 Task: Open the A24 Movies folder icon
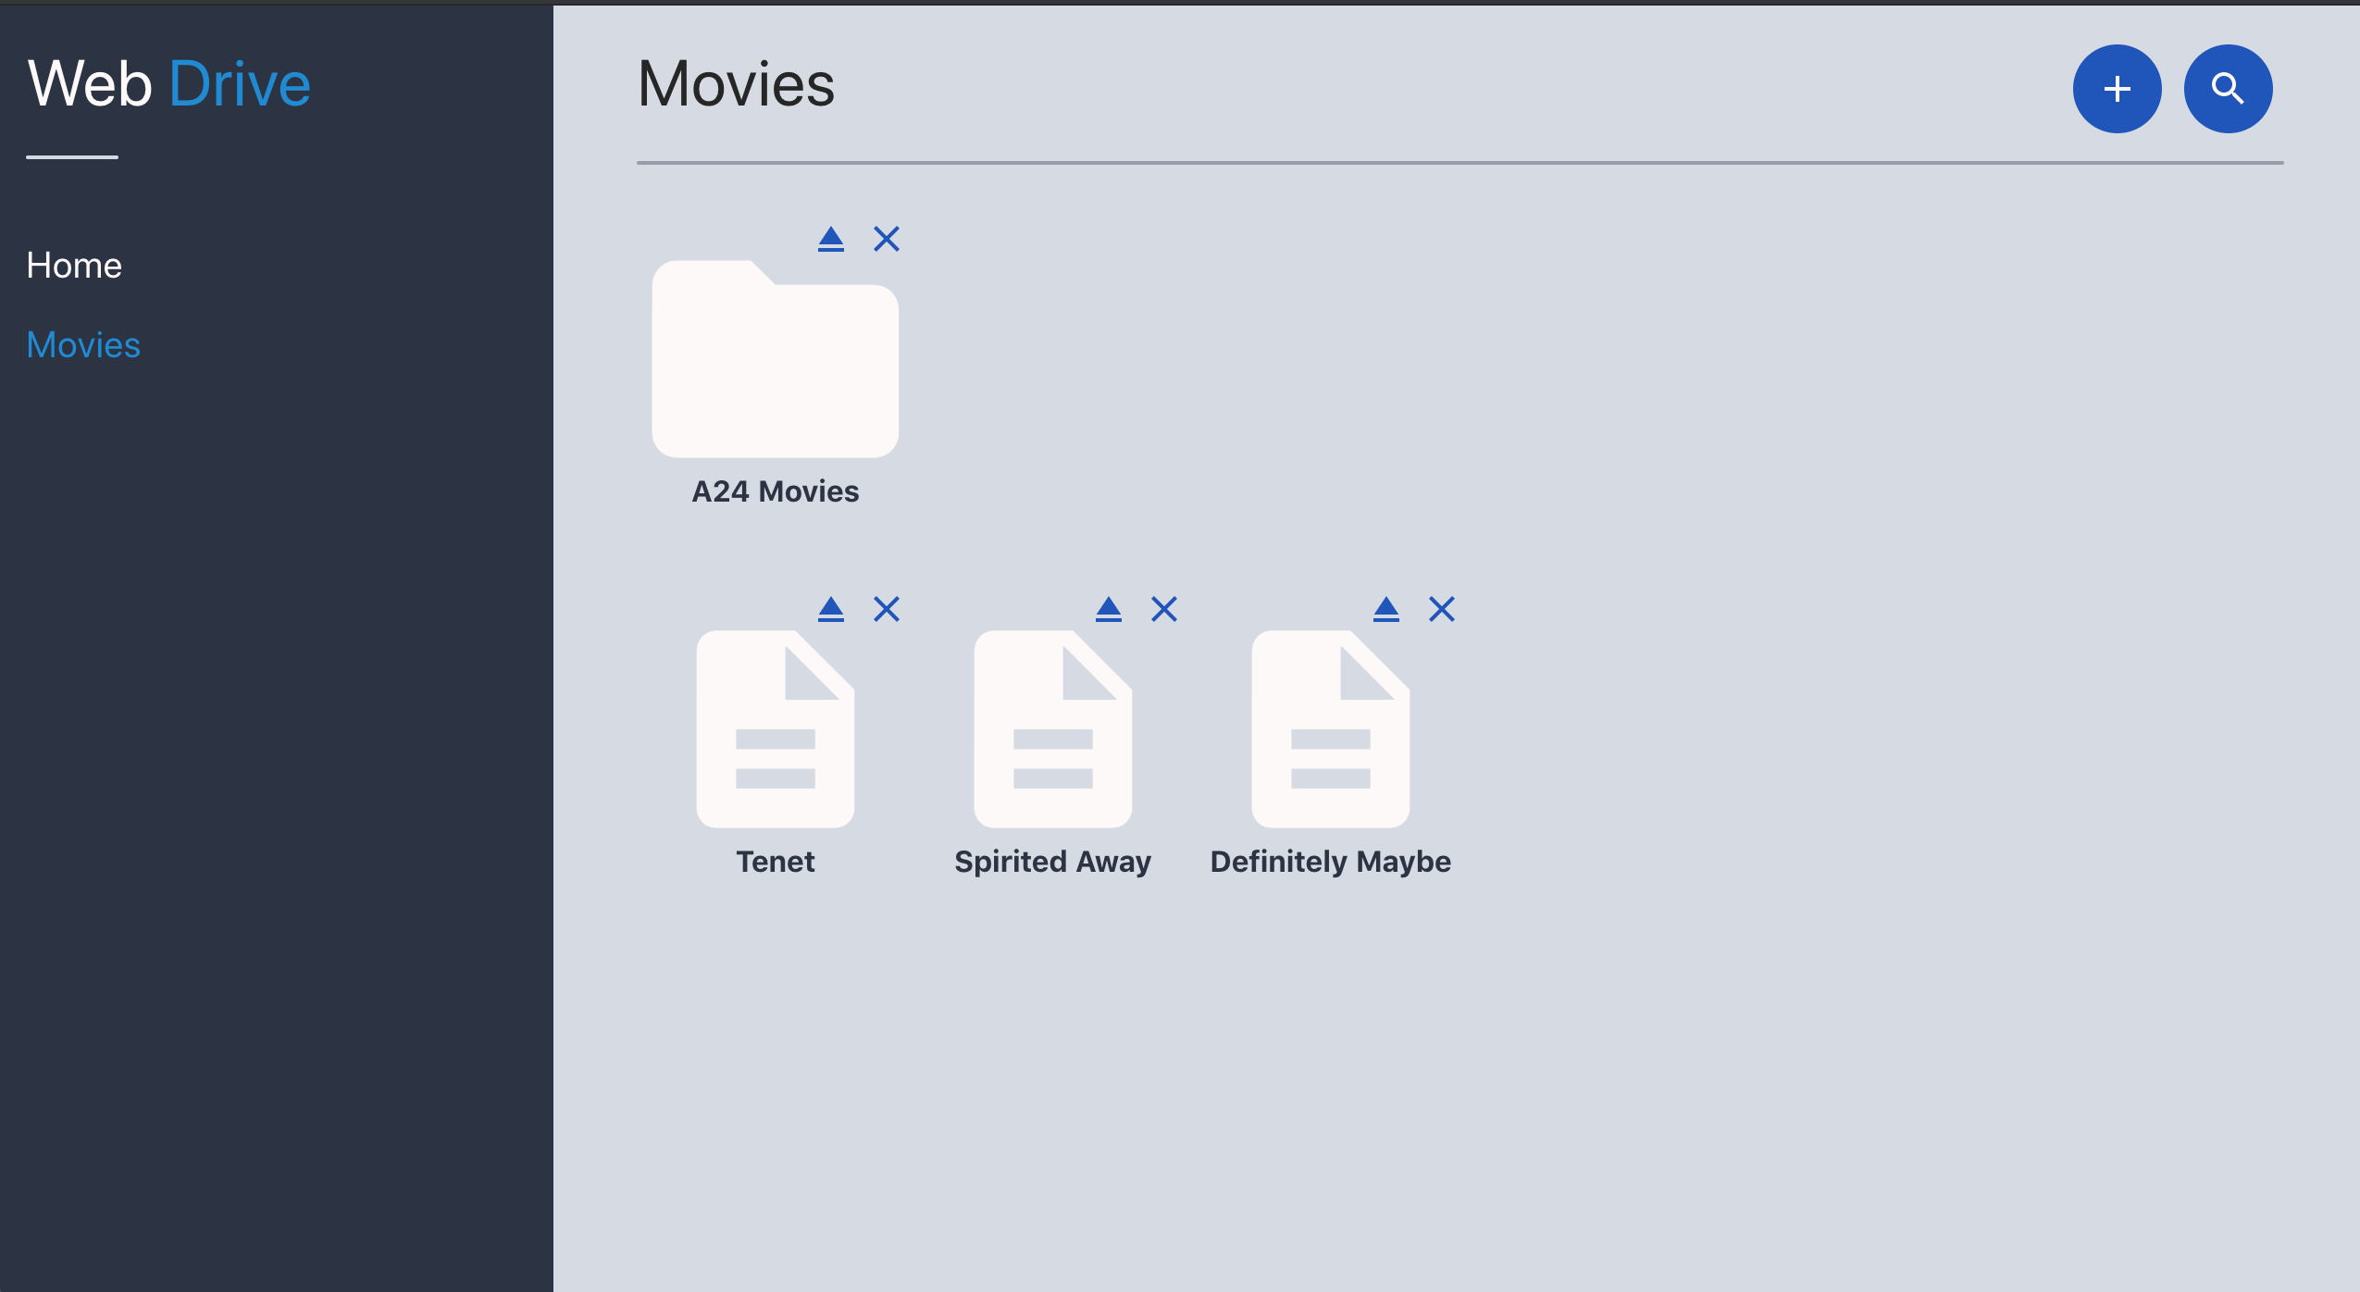pyautogui.click(x=776, y=361)
